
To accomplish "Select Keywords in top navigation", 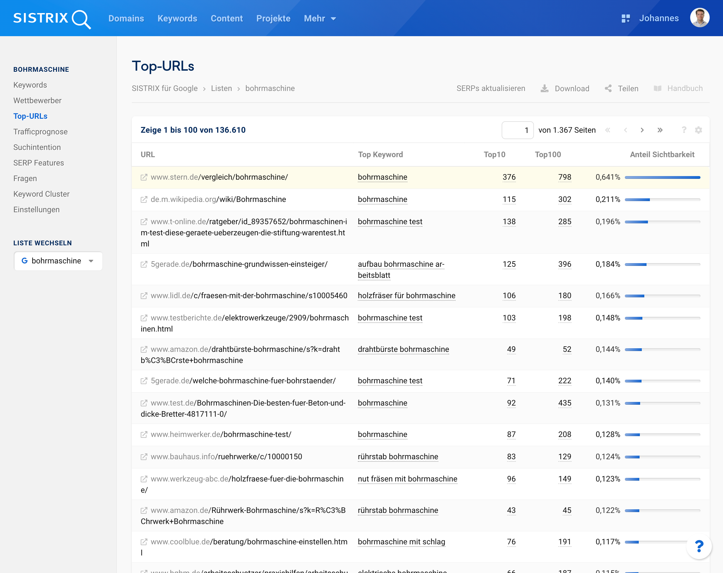I will (177, 18).
